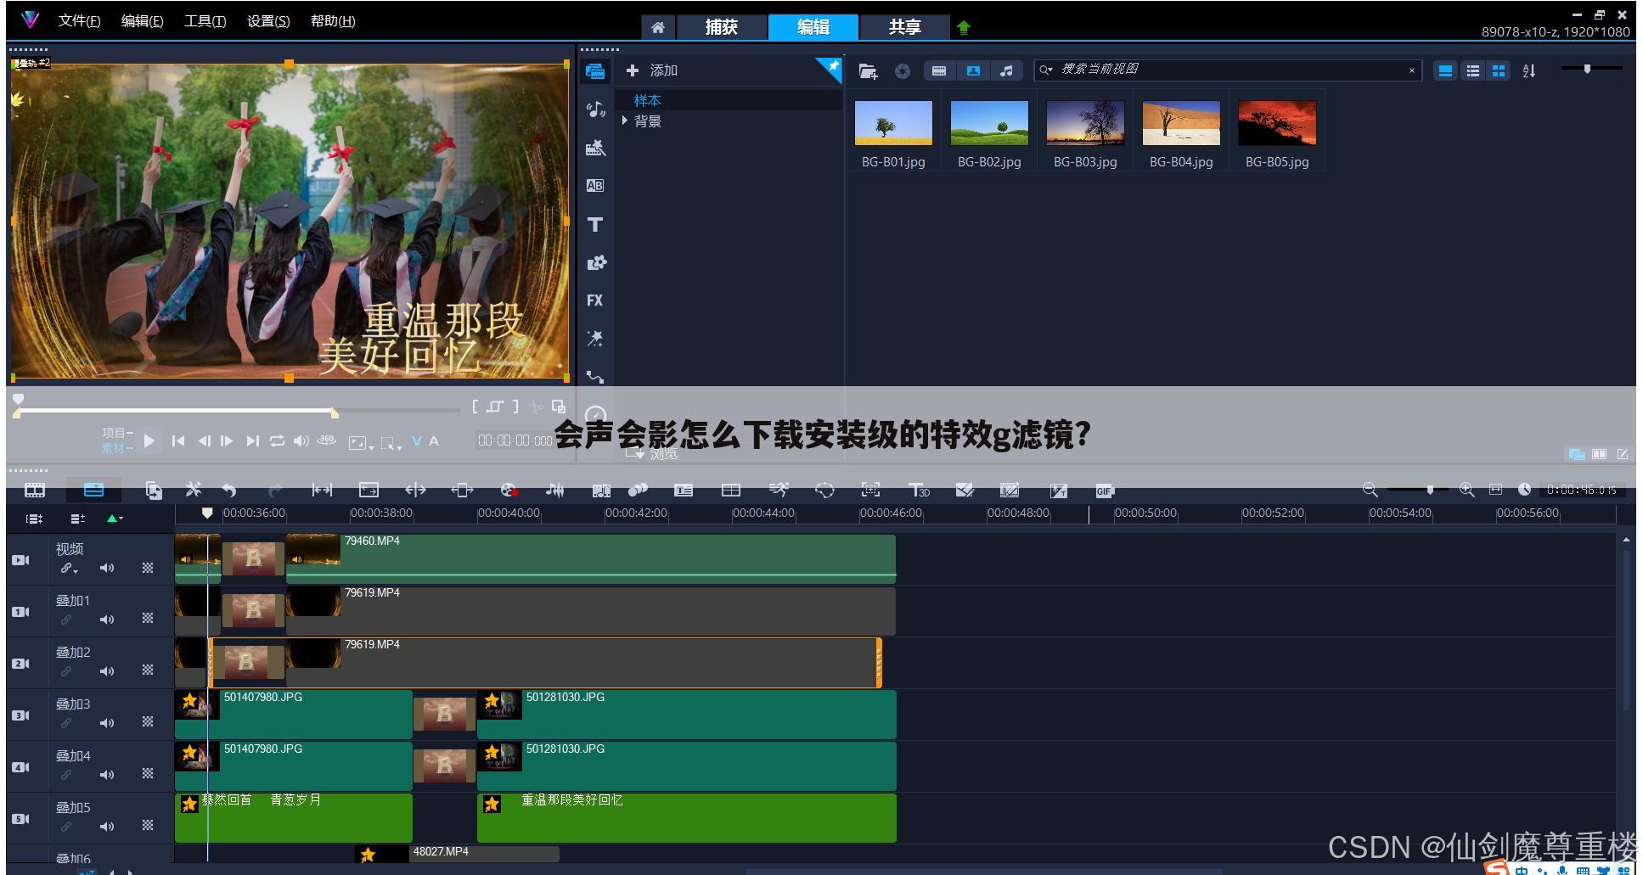
Task: Open the particle effects library icon
Action: 595,339
